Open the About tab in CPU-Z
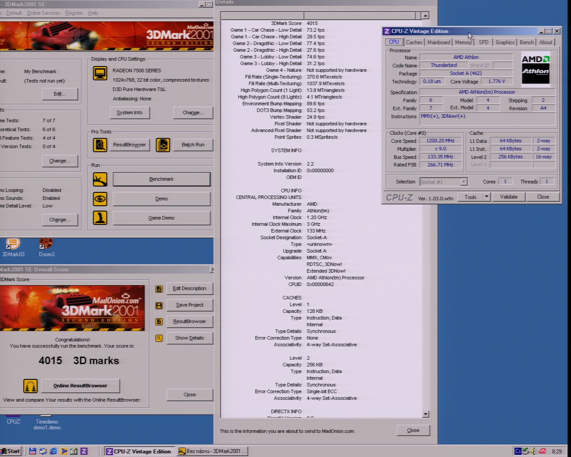571x457 pixels. click(x=546, y=42)
